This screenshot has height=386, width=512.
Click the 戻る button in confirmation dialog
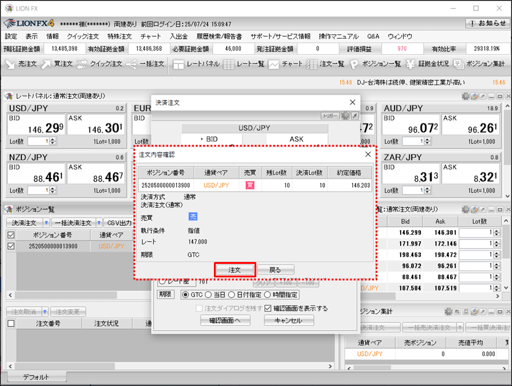pyautogui.click(x=276, y=269)
